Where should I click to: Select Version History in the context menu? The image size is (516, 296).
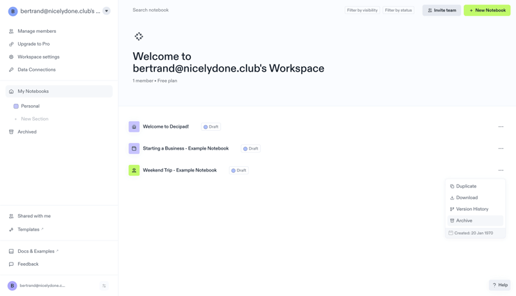coord(471,209)
